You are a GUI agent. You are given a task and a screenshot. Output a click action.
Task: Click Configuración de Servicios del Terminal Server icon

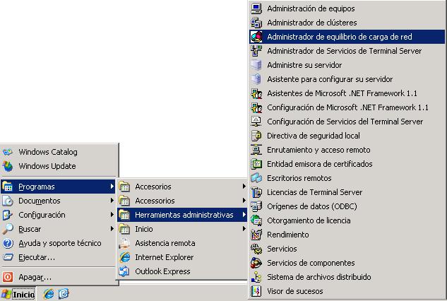click(256, 122)
